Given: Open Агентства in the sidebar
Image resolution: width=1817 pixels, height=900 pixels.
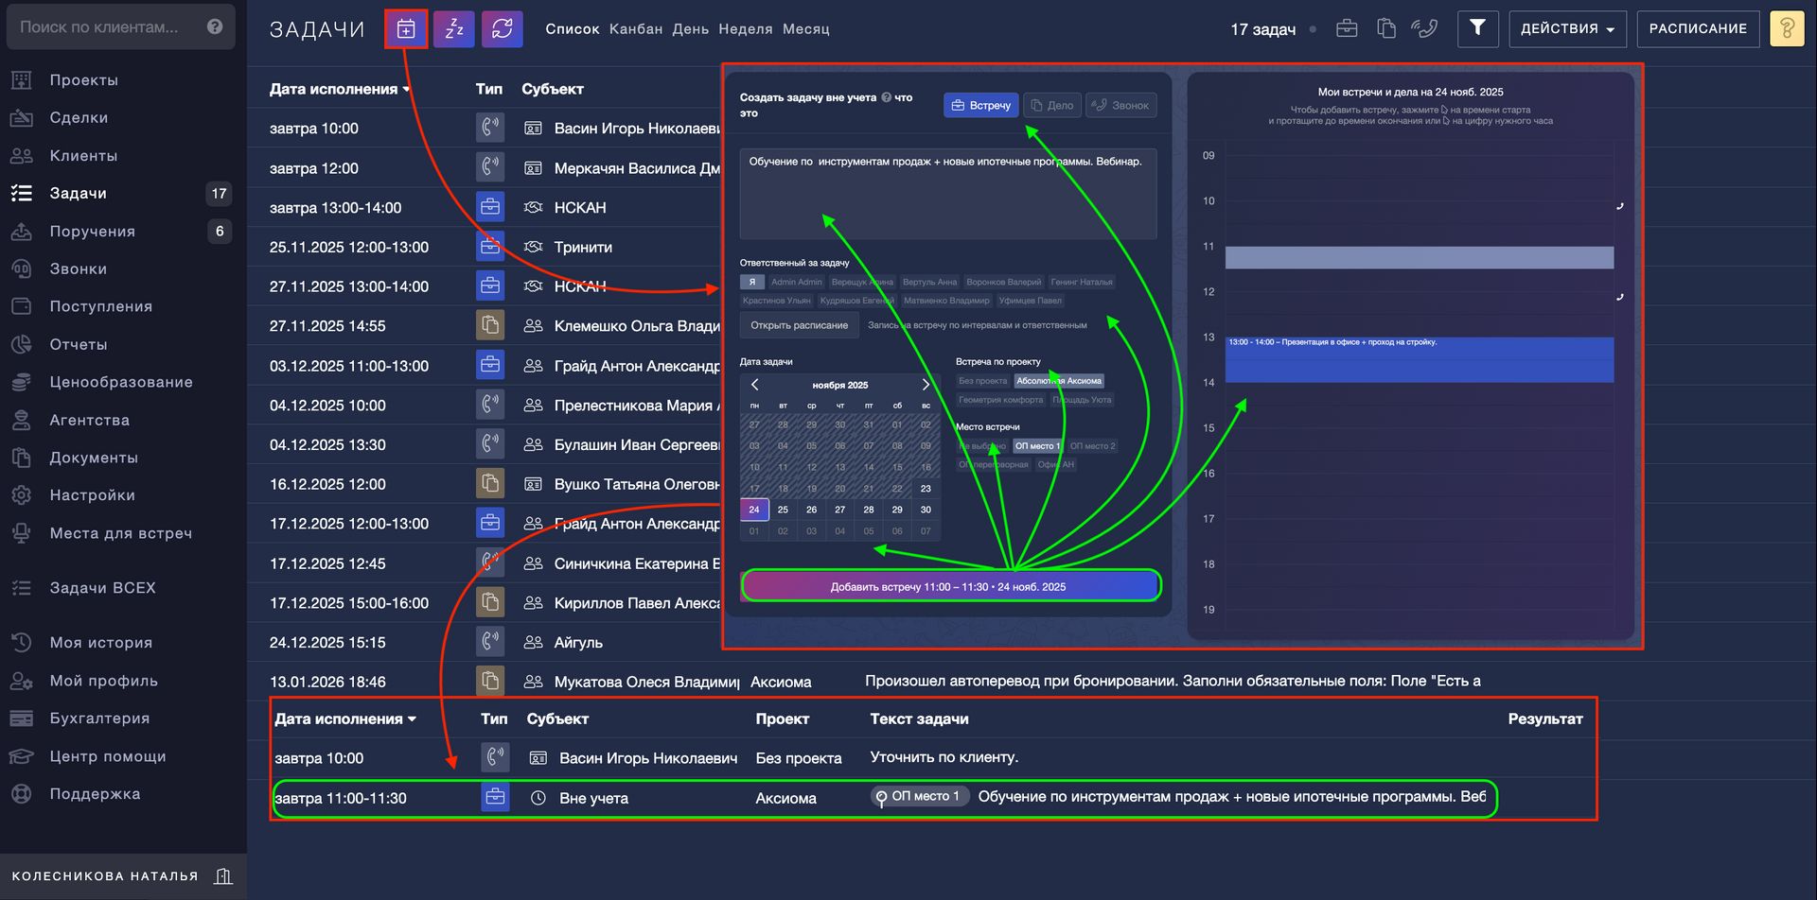Looking at the screenshot, I should [89, 421].
